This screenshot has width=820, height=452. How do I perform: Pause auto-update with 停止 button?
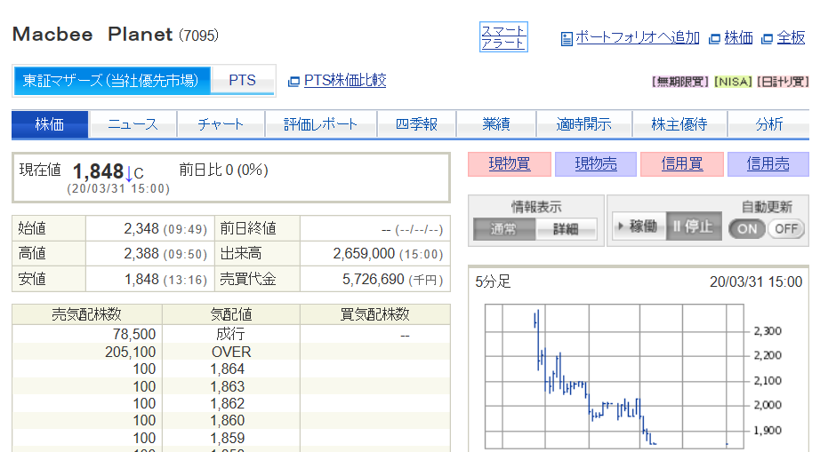(x=694, y=226)
